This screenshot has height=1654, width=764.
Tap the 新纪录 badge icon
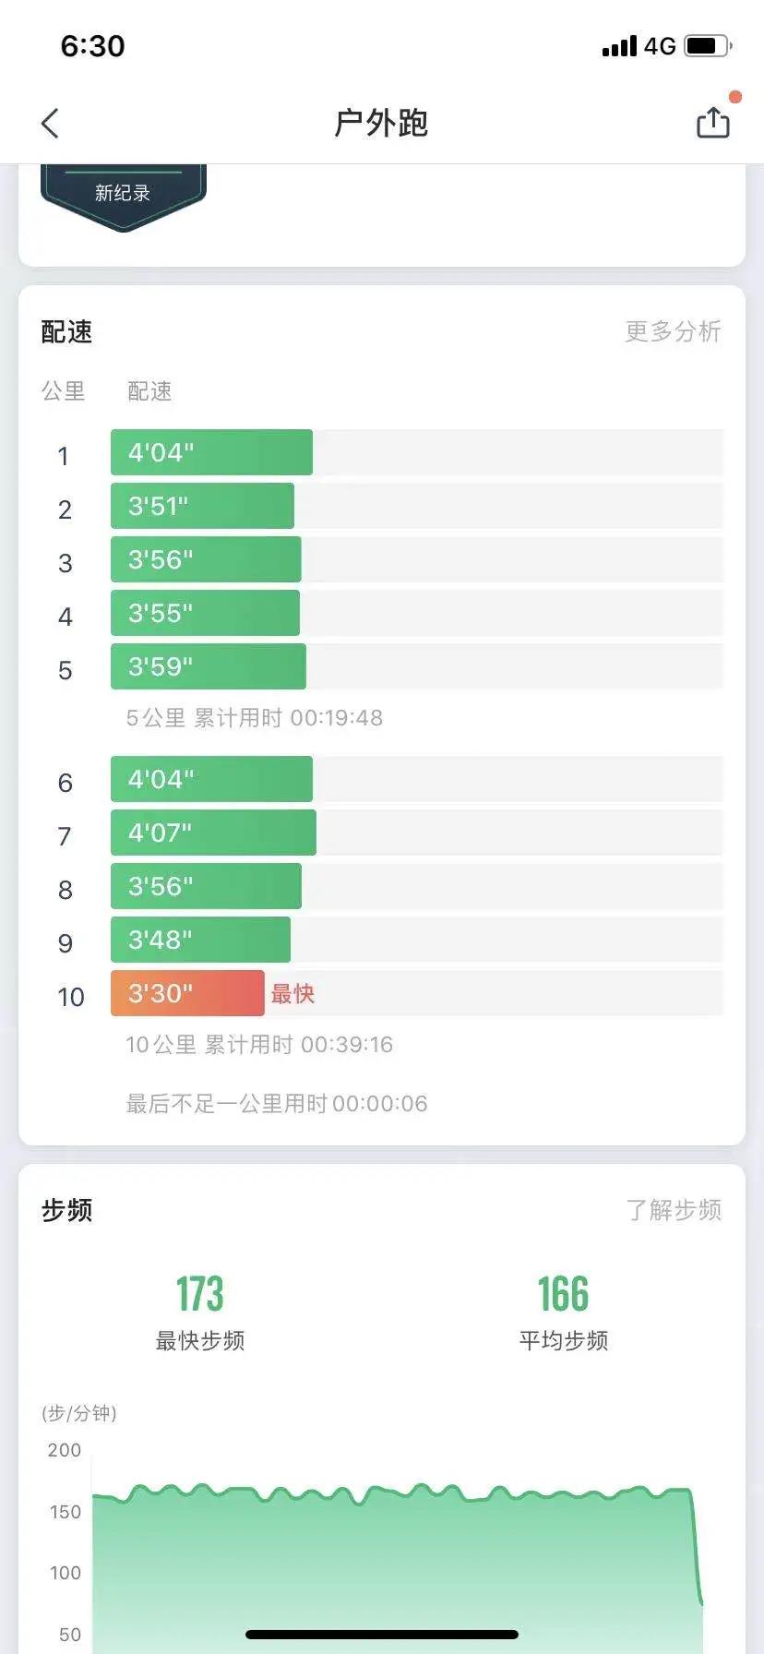tap(123, 194)
